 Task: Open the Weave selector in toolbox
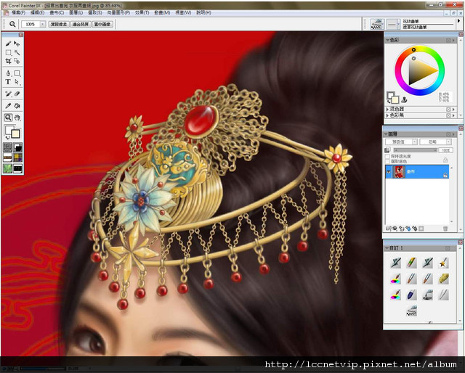(17, 157)
